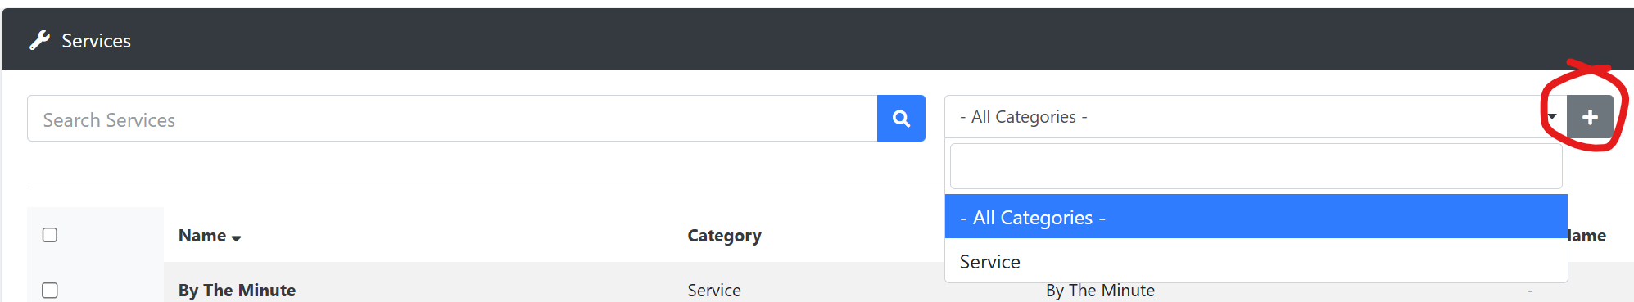The image size is (1634, 302).
Task: Toggle the select-all checkbox in table header
Action: tap(50, 235)
